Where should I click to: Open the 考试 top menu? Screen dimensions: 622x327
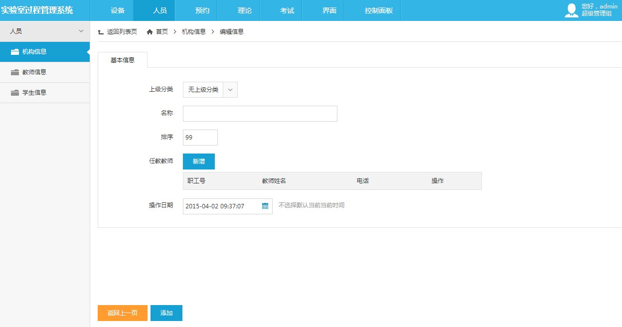click(287, 10)
